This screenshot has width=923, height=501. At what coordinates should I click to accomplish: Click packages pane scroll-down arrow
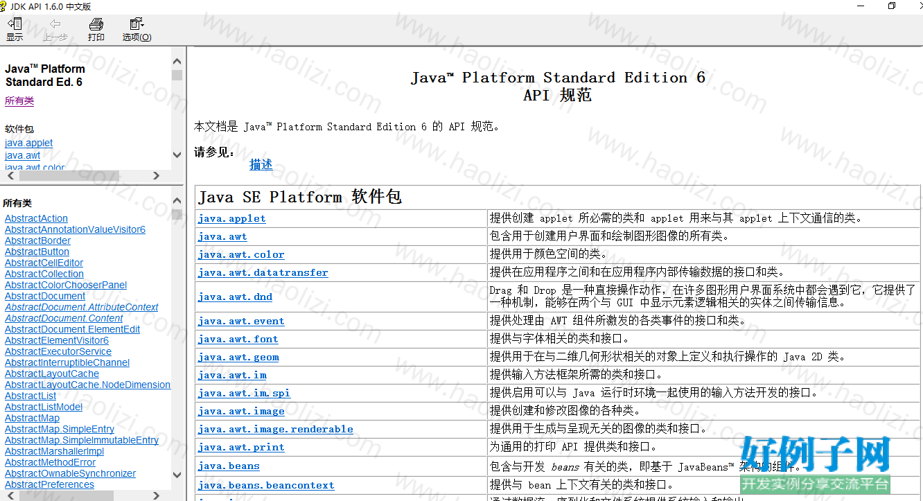coord(177,155)
